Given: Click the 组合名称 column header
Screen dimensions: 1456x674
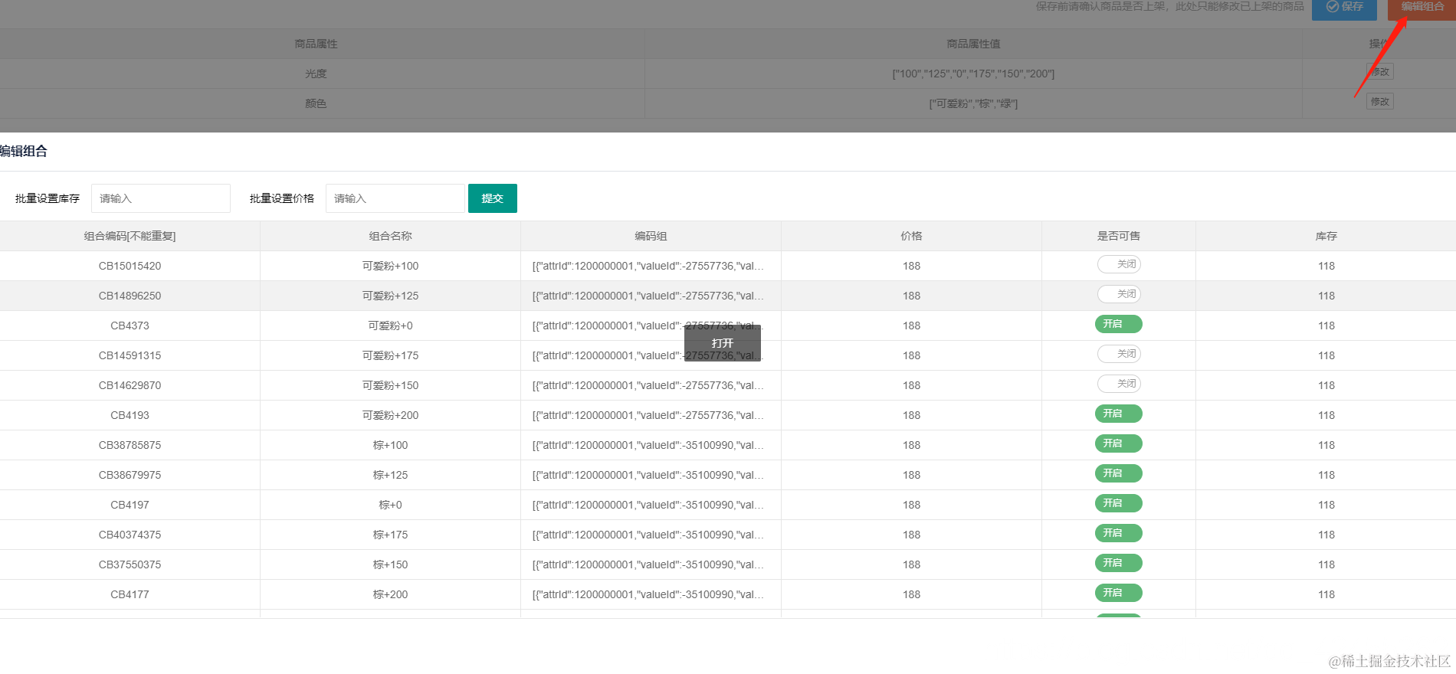Looking at the screenshot, I should pyautogui.click(x=391, y=236).
